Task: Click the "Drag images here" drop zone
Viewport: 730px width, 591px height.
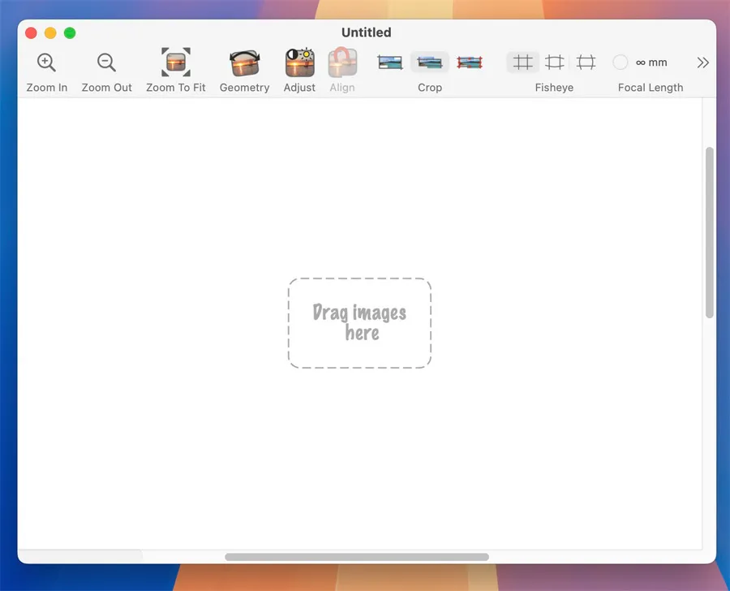Action: click(359, 323)
